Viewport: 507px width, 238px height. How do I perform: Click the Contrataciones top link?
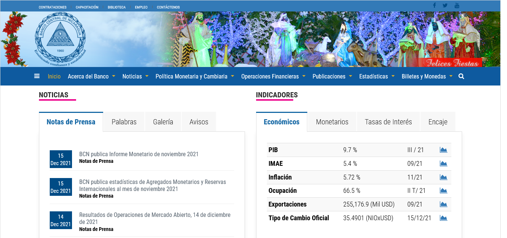(53, 7)
